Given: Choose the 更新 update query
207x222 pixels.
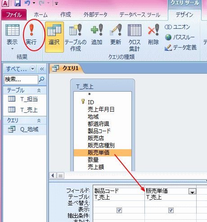Looking at the screenshot, I should [116, 35].
